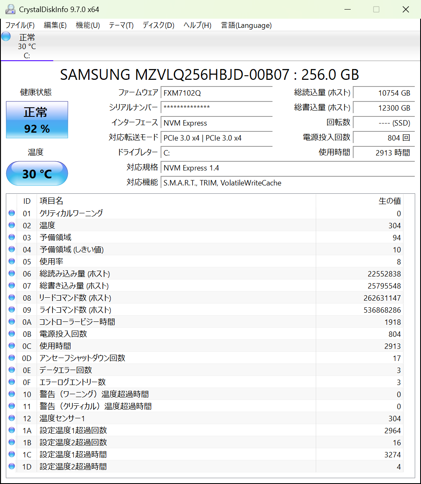Image resolution: width=421 pixels, height=484 pixels.
Task: Click raw value 1918 of controller busy time
Action: [393, 322]
